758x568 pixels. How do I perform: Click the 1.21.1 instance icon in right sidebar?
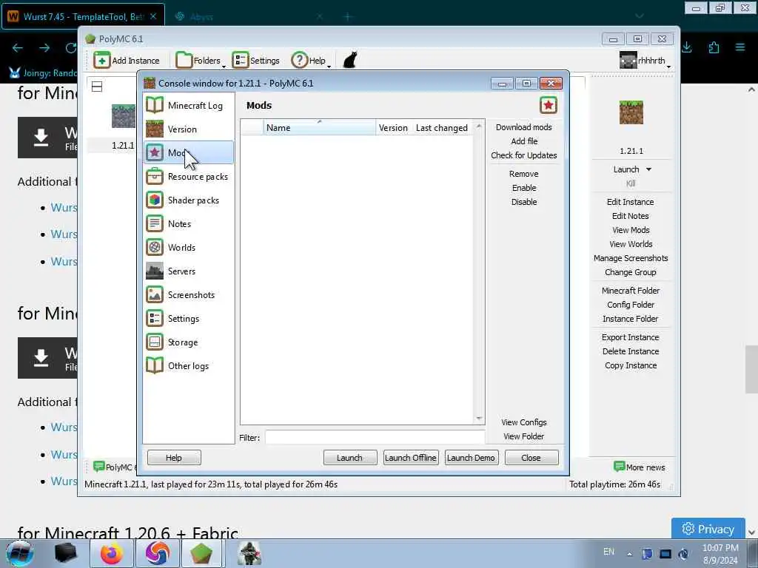click(x=631, y=112)
